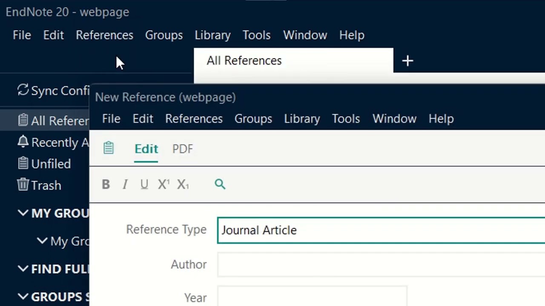The height and width of the screenshot is (306, 545).
Task: Open Tools menu in main EndNote window
Action: pyautogui.click(x=256, y=35)
